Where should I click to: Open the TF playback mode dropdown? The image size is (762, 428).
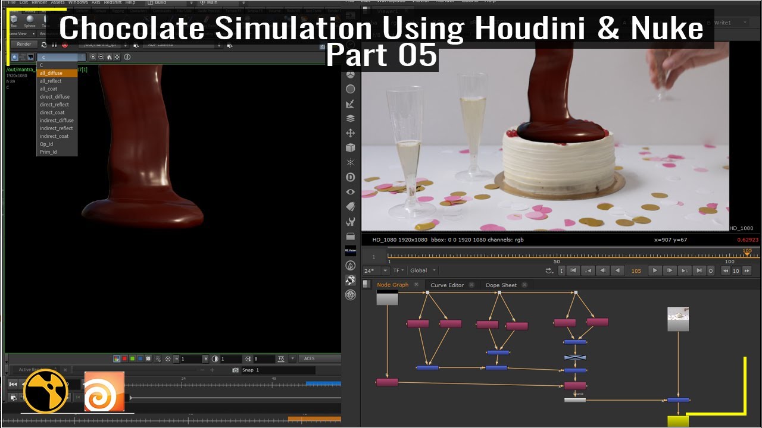(x=399, y=270)
